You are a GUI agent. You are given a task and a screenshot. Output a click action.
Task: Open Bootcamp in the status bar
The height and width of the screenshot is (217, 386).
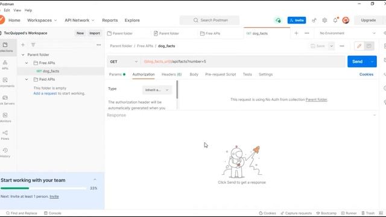pyautogui.click(x=326, y=213)
